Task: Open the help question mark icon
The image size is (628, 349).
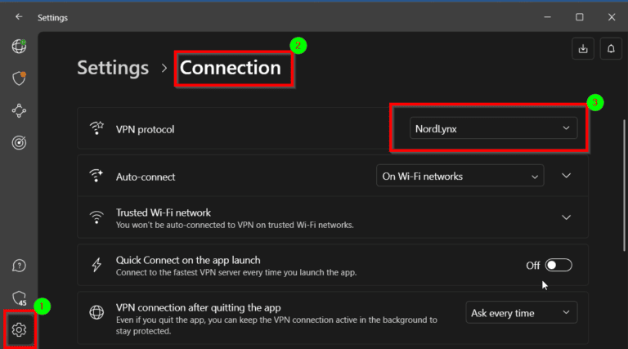Action: [19, 266]
